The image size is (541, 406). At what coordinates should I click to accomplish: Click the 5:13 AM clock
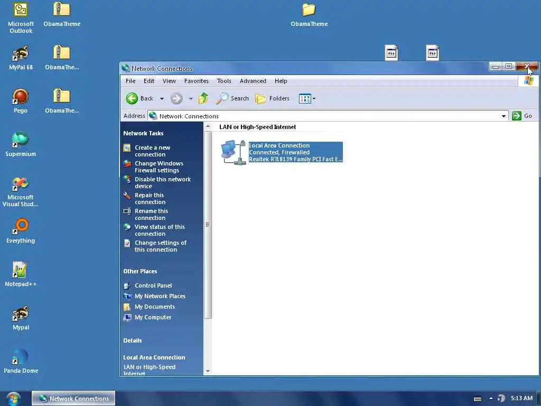(521, 399)
